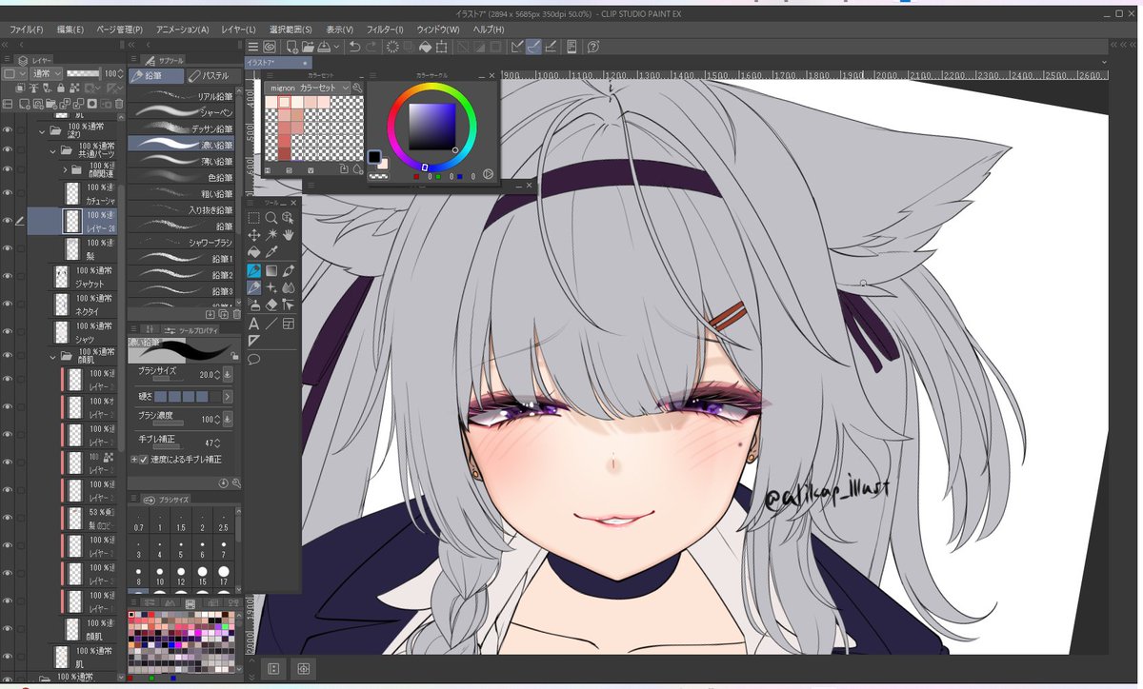Toggle visibility of カチューシャ layer

pyautogui.click(x=7, y=194)
